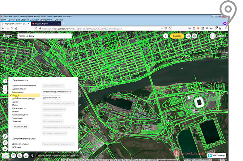Toggle the Рельеф layer
This screenshot has height=161, width=243.
(x=15, y=112)
